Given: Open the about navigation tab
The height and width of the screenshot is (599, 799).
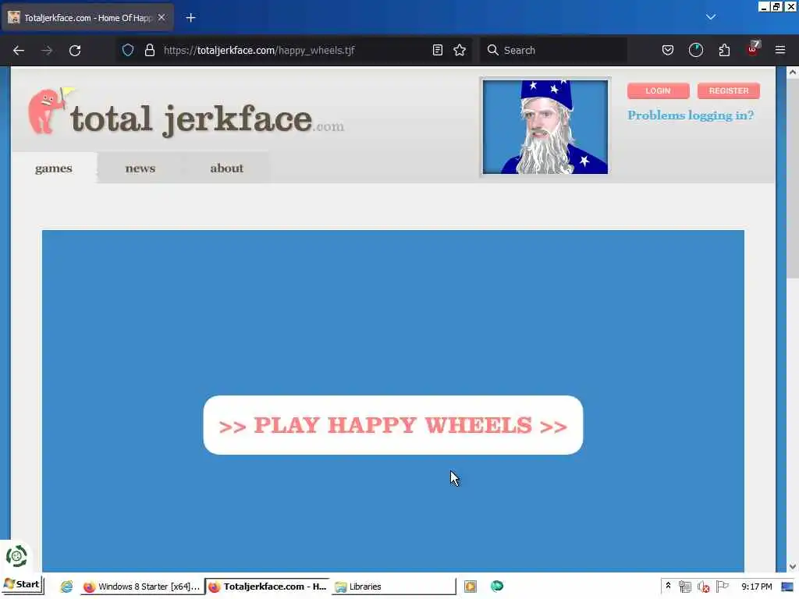Looking at the screenshot, I should tap(227, 168).
